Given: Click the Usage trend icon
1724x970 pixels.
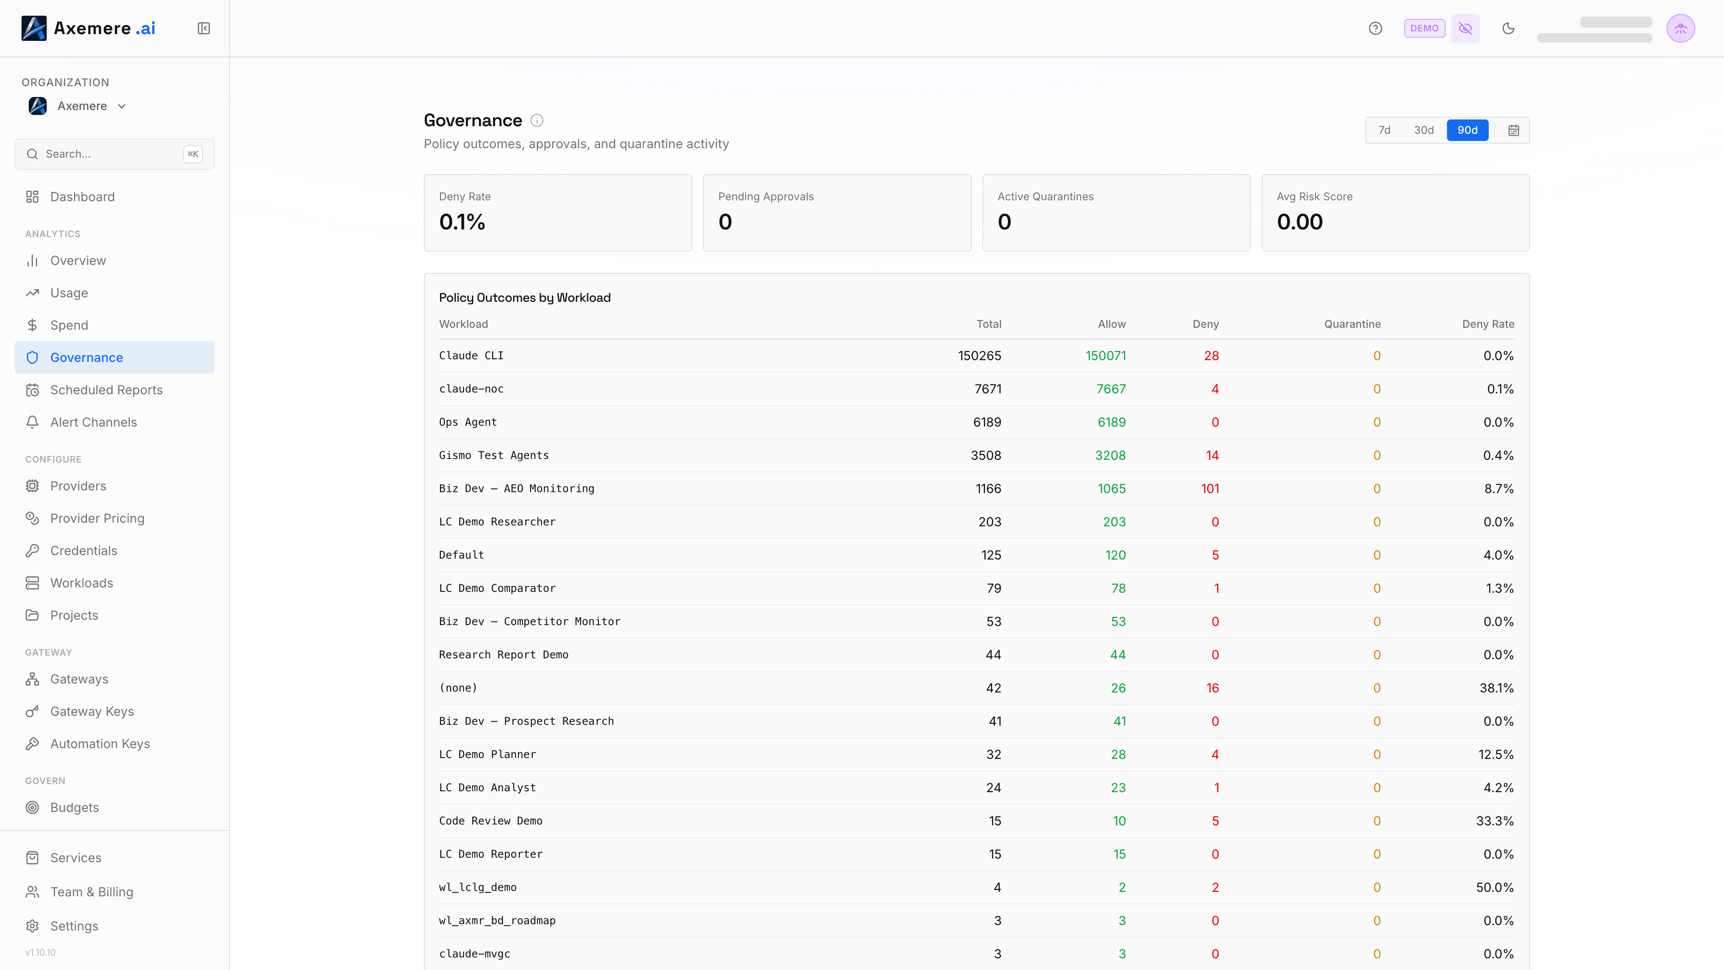Looking at the screenshot, I should pyautogui.click(x=32, y=292).
